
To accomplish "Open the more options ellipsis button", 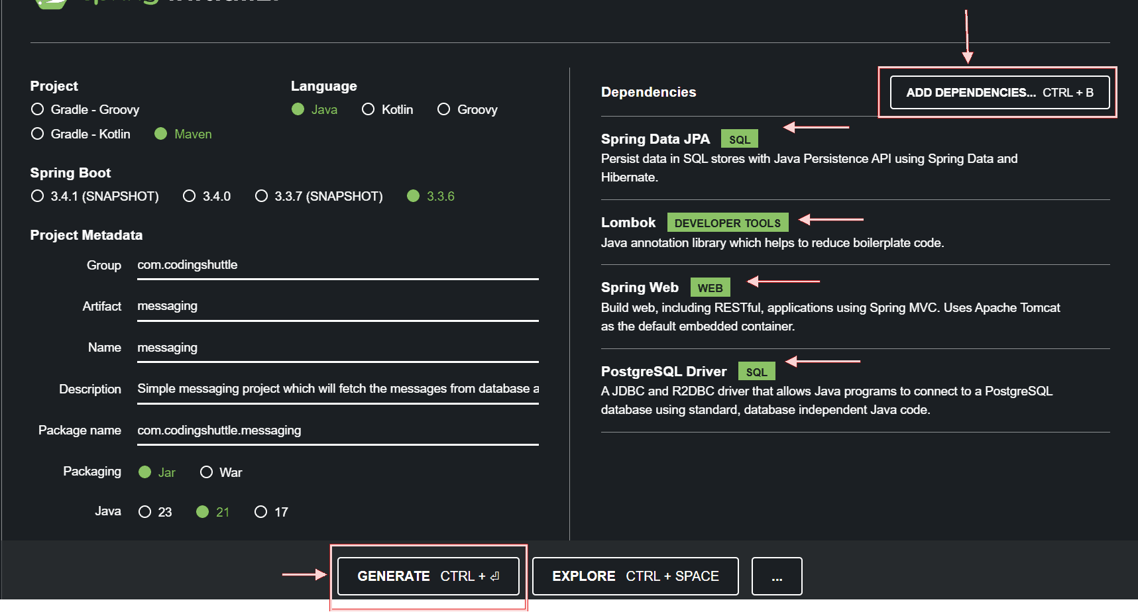I will point(777,576).
